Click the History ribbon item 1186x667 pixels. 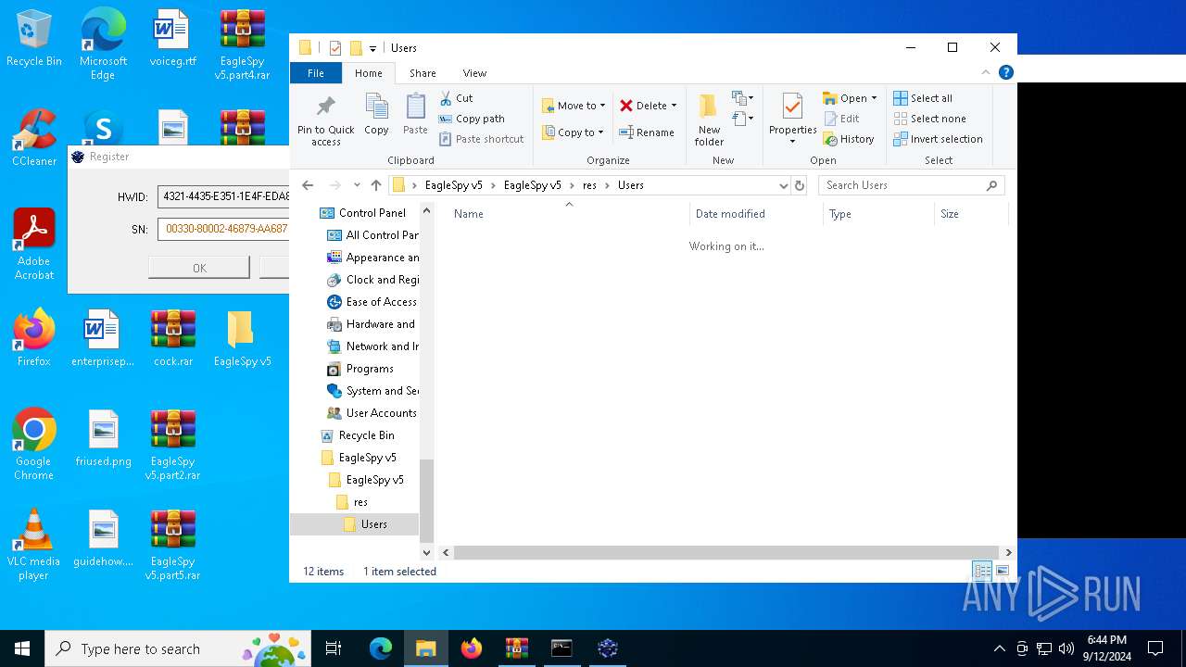coord(849,139)
